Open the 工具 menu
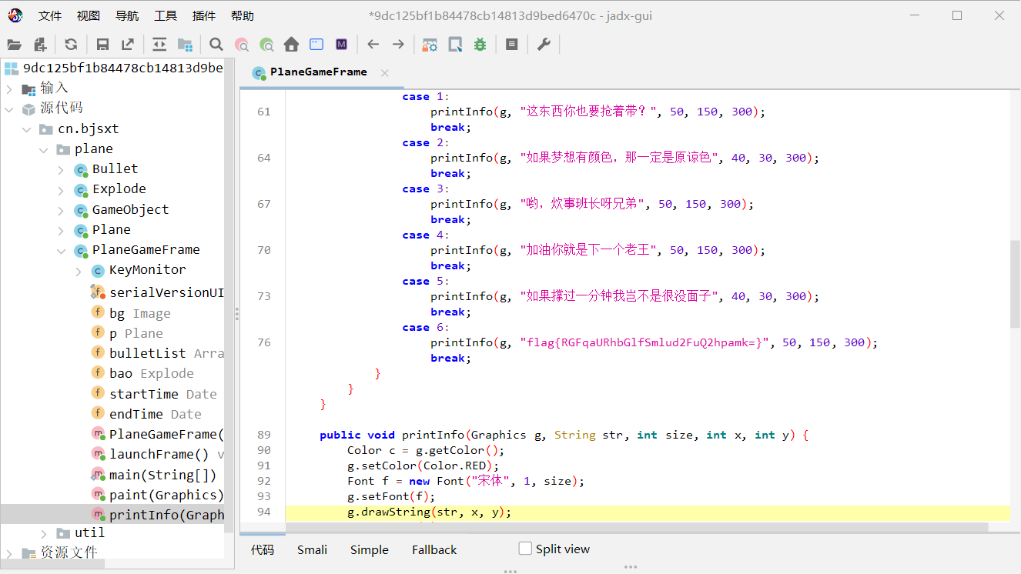Screen dimensions: 1021x574 click(x=166, y=16)
